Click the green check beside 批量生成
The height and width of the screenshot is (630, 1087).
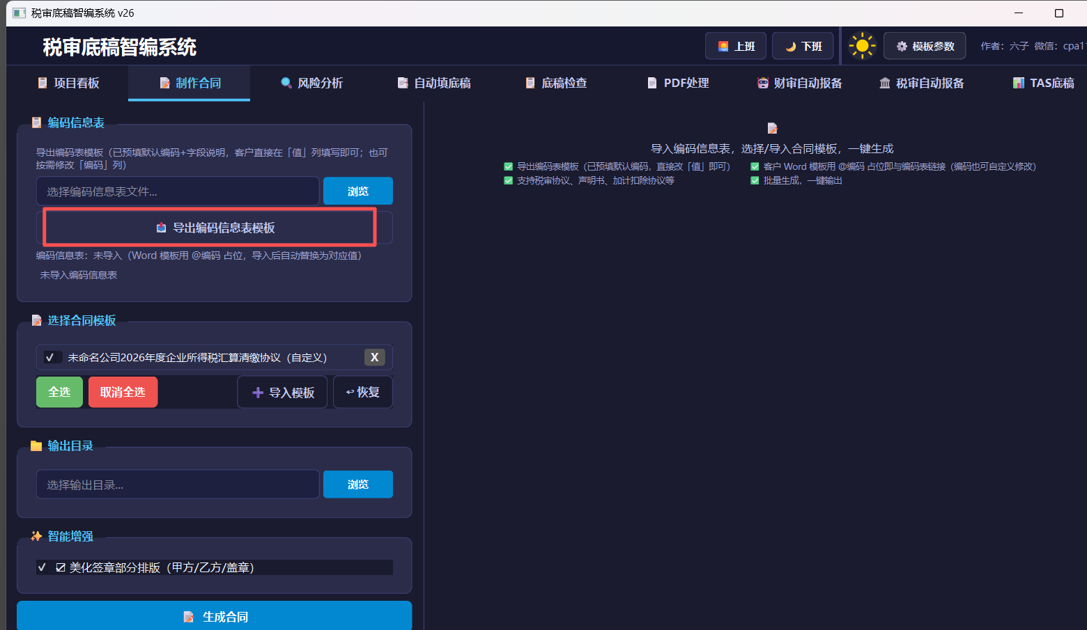point(755,180)
